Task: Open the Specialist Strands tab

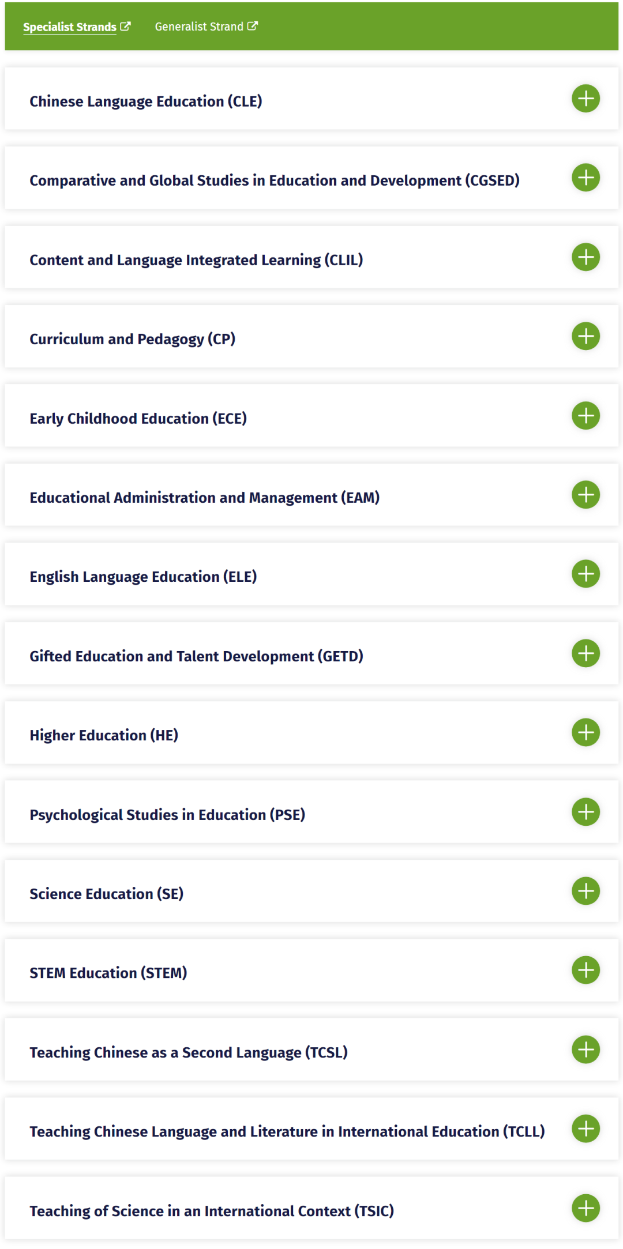Action: click(69, 27)
